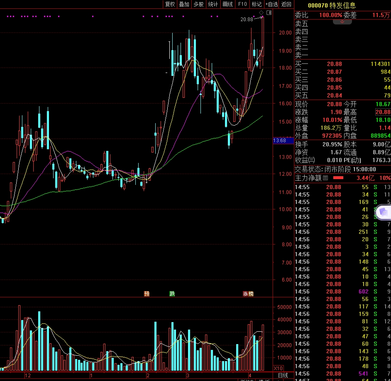
Task: Click the 复权 toolbar button
Action: 170,4
